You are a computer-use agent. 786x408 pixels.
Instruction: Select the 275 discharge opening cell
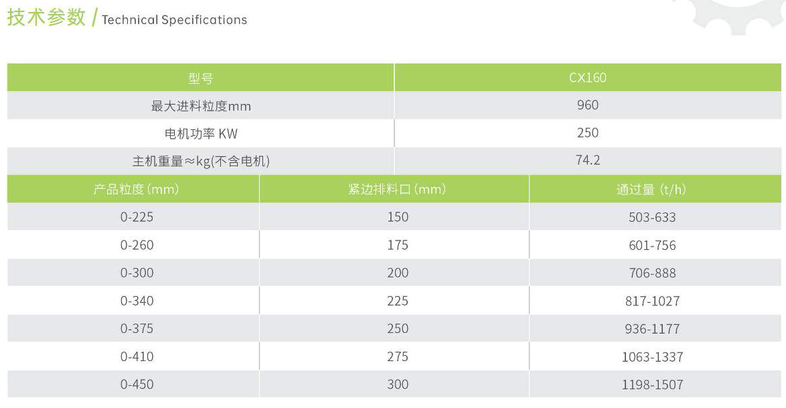pyautogui.click(x=398, y=356)
